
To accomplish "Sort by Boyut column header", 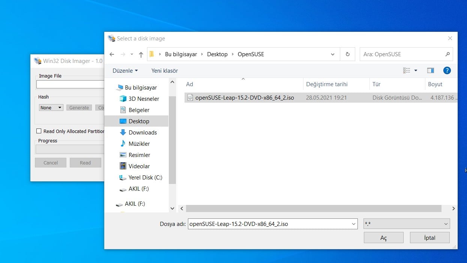I will point(435,84).
